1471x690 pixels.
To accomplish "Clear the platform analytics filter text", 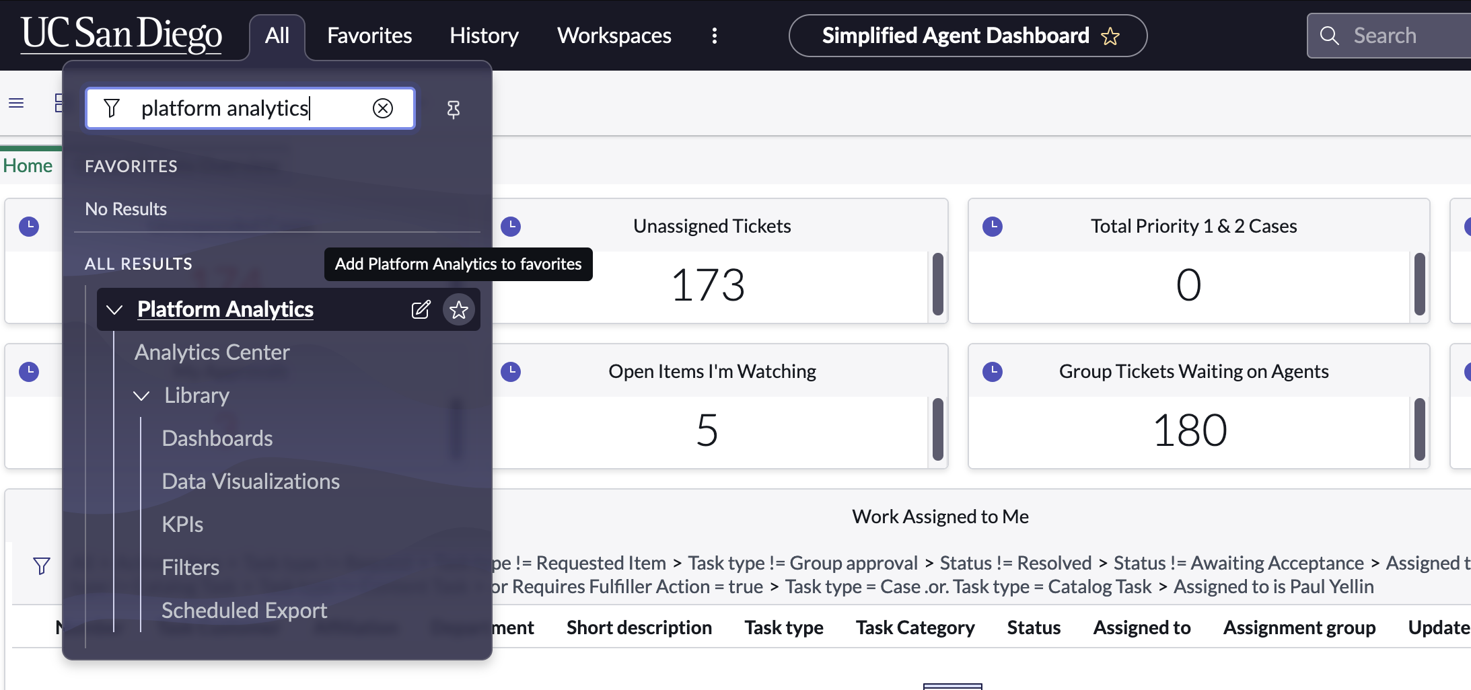I will 383,108.
